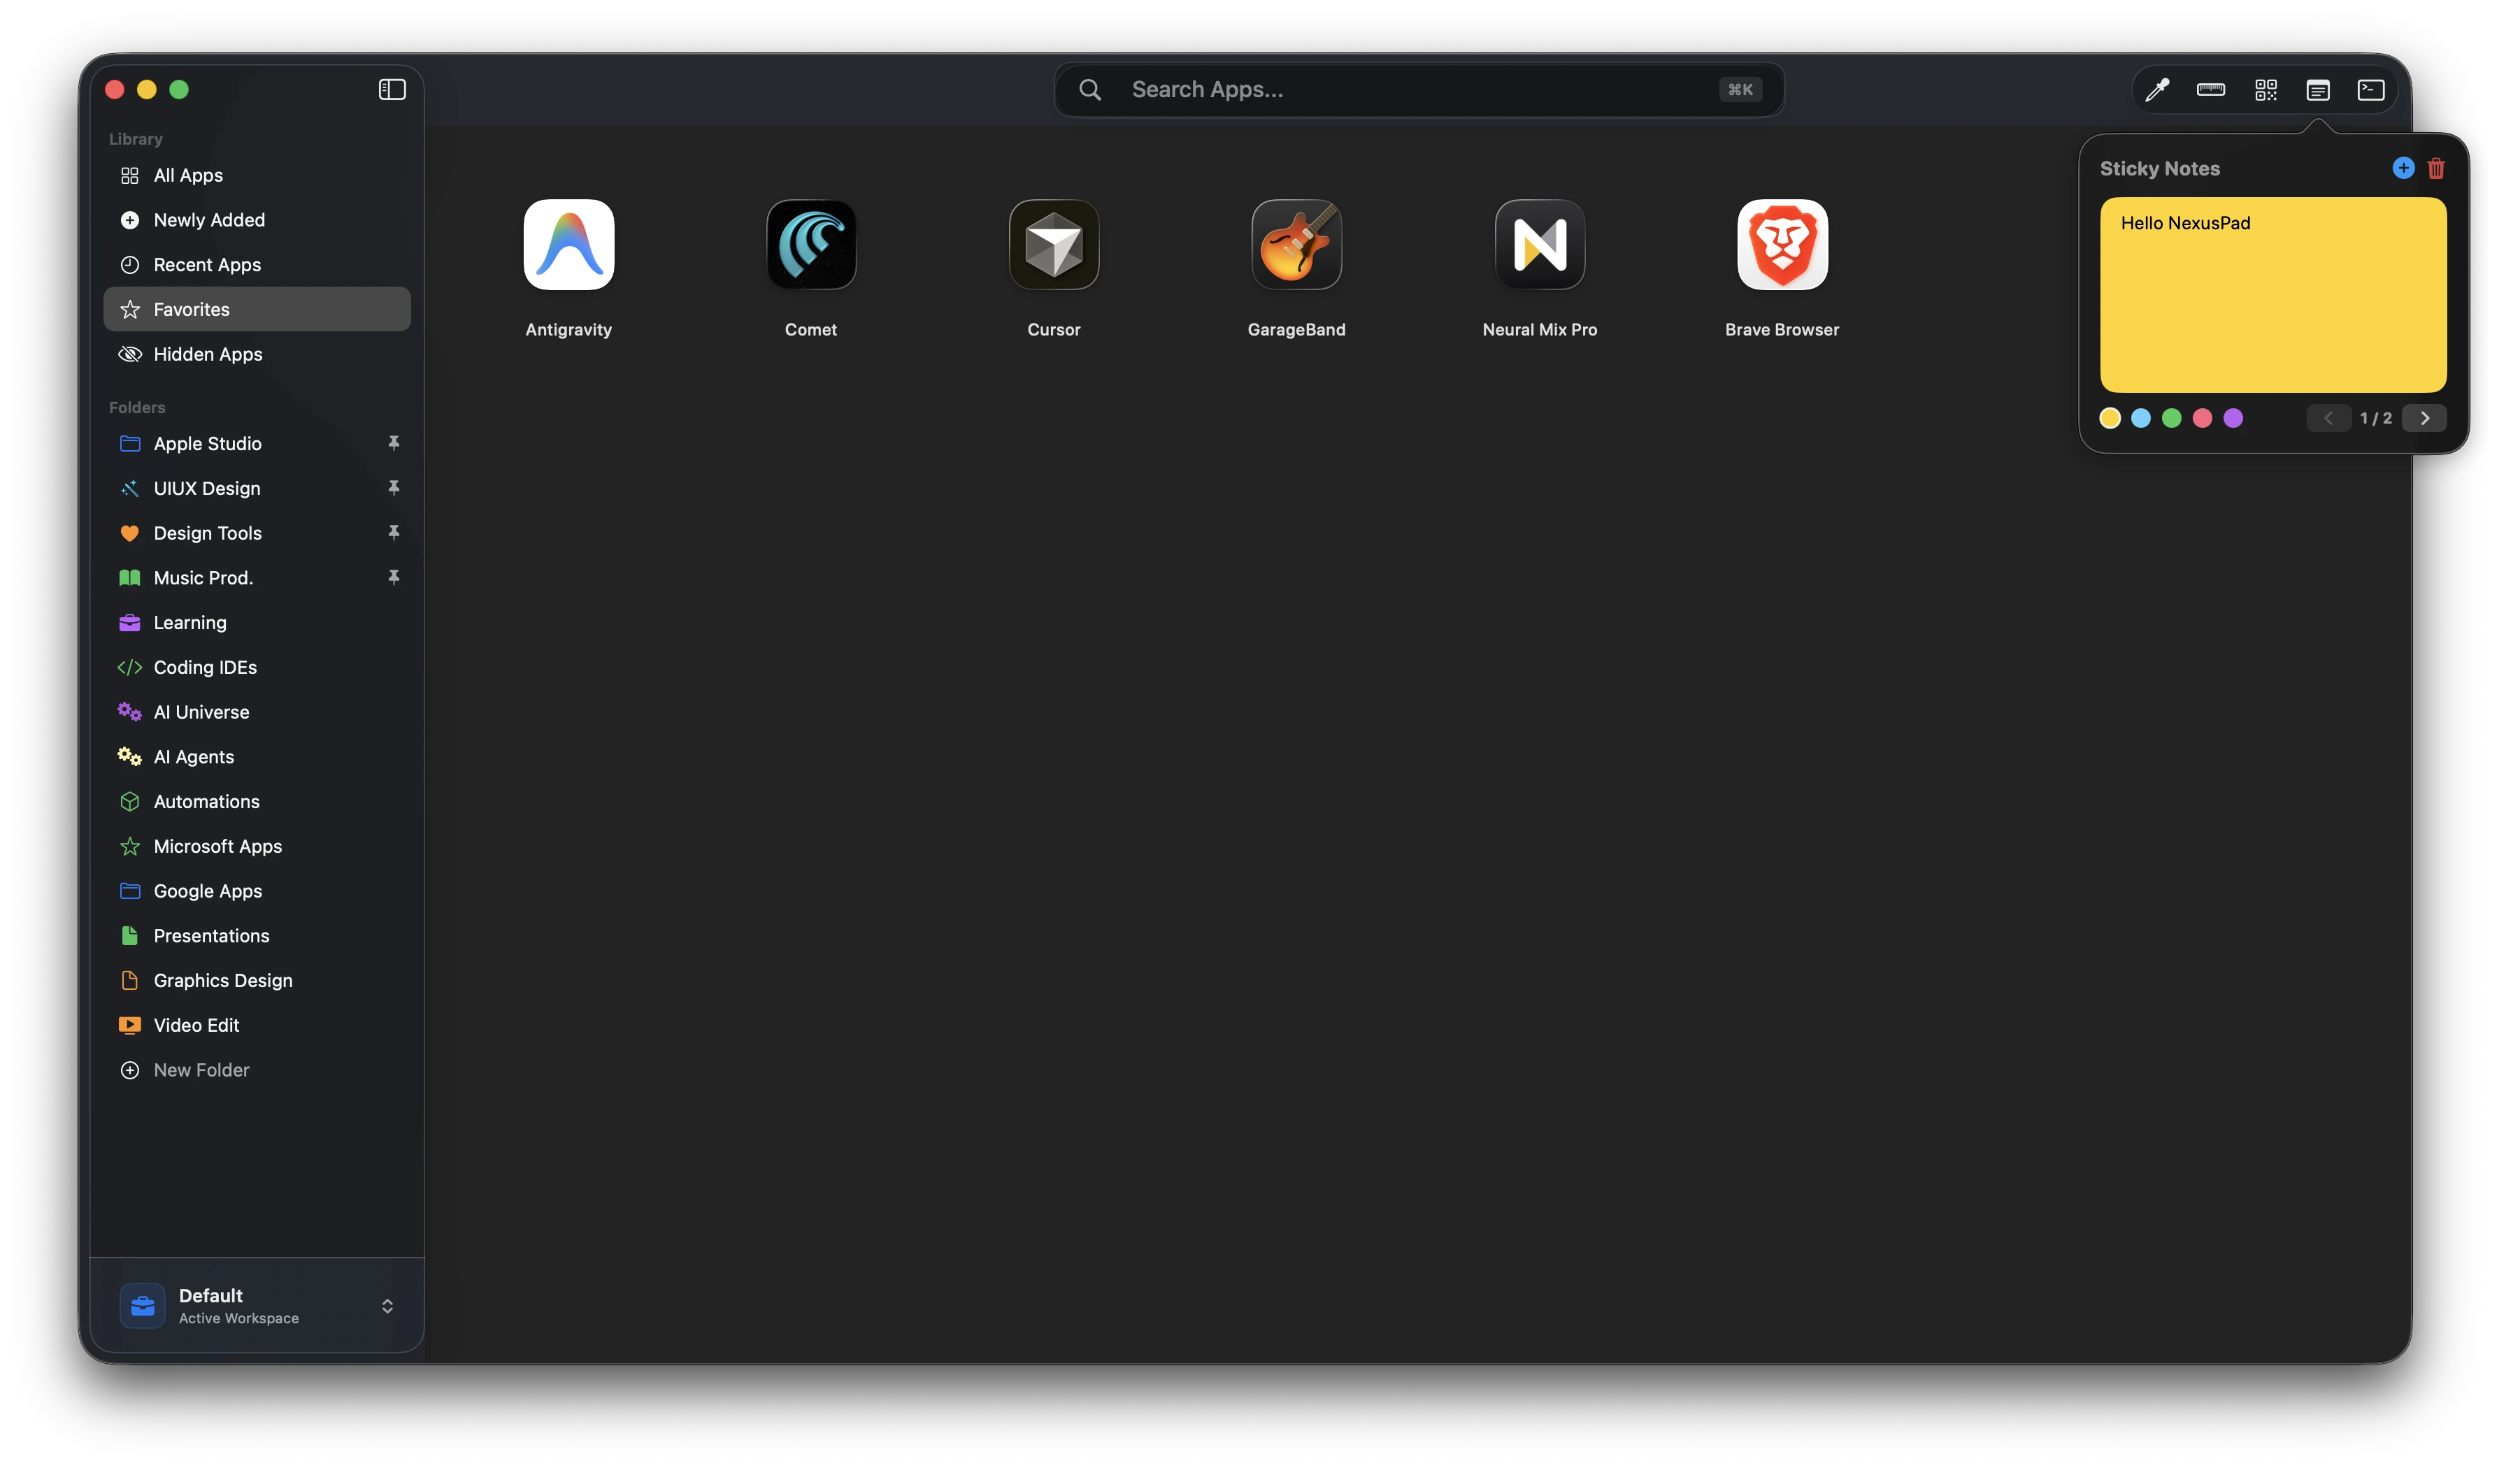
Task: Open the Presentations folder
Action: pos(257,935)
